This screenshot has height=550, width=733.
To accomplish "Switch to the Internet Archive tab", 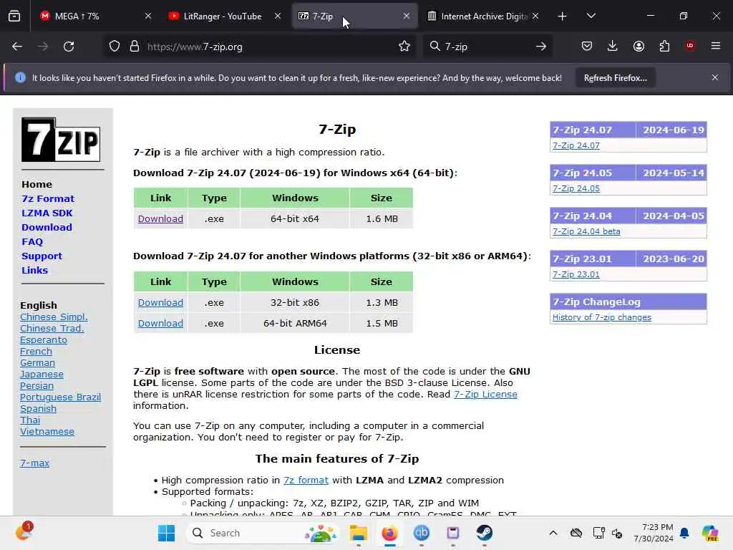I will tap(484, 16).
